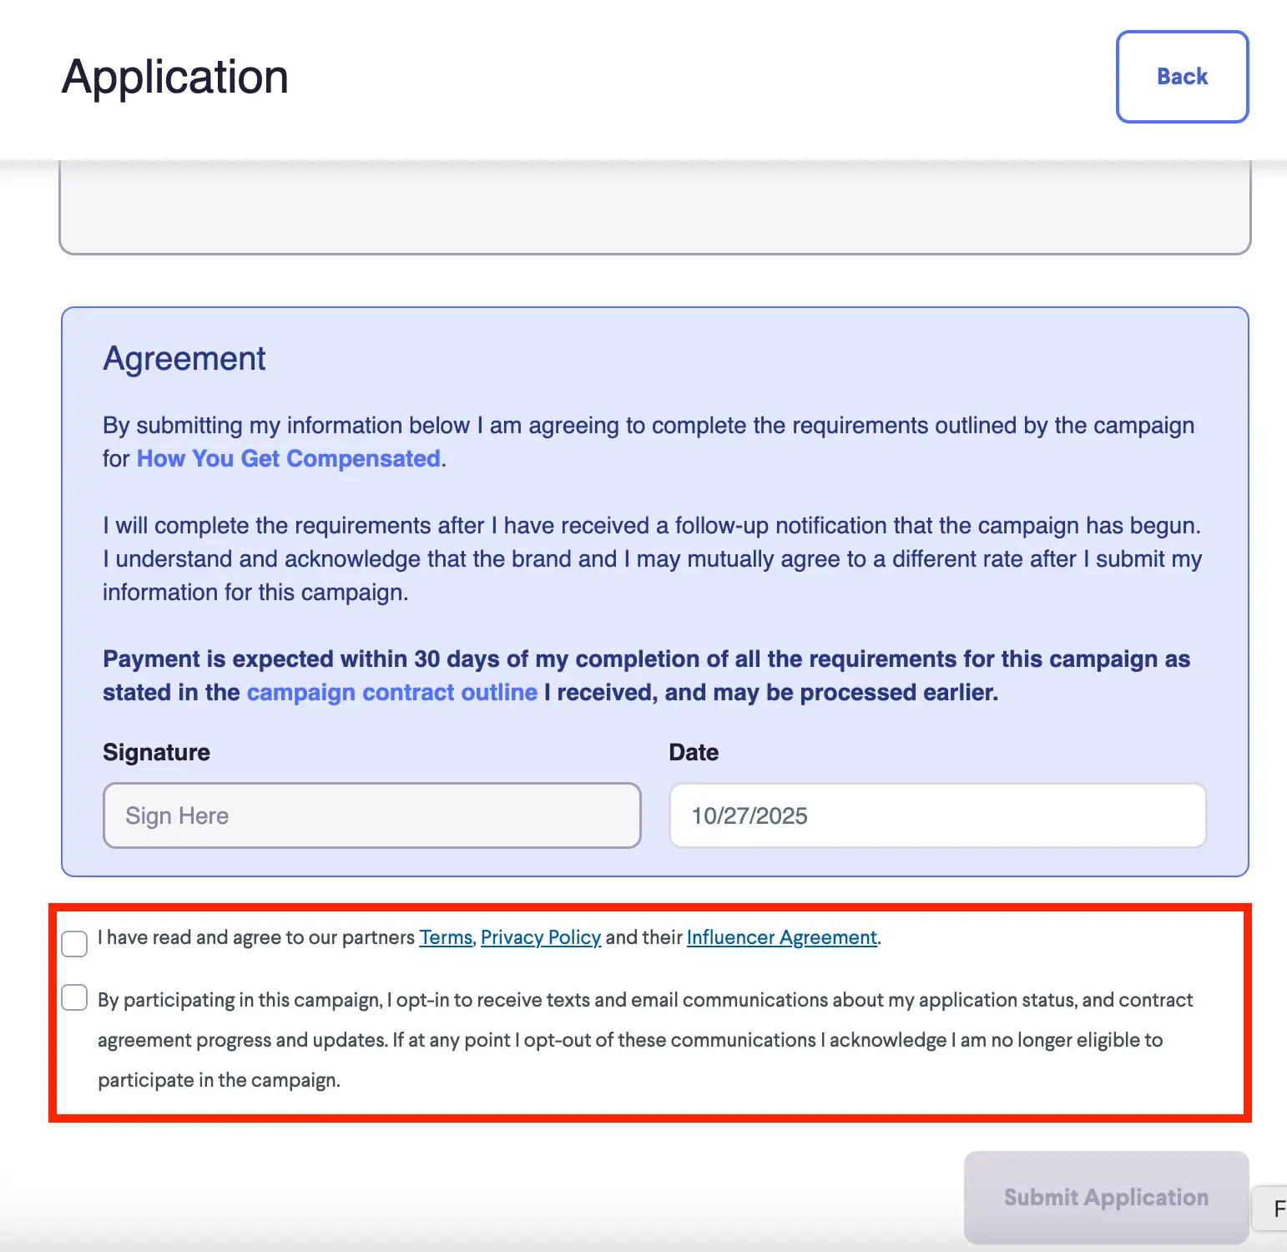Open the Terms link
The width and height of the screenshot is (1287, 1252).
click(x=444, y=937)
